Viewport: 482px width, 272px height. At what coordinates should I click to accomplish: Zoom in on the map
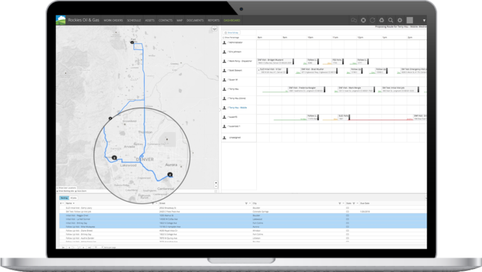[216, 183]
